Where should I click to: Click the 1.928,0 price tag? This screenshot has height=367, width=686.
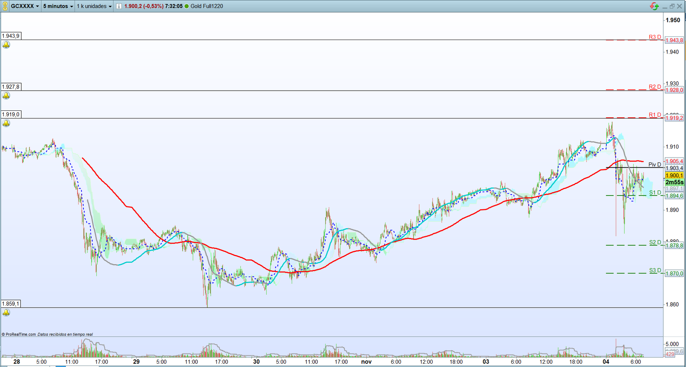(675, 90)
